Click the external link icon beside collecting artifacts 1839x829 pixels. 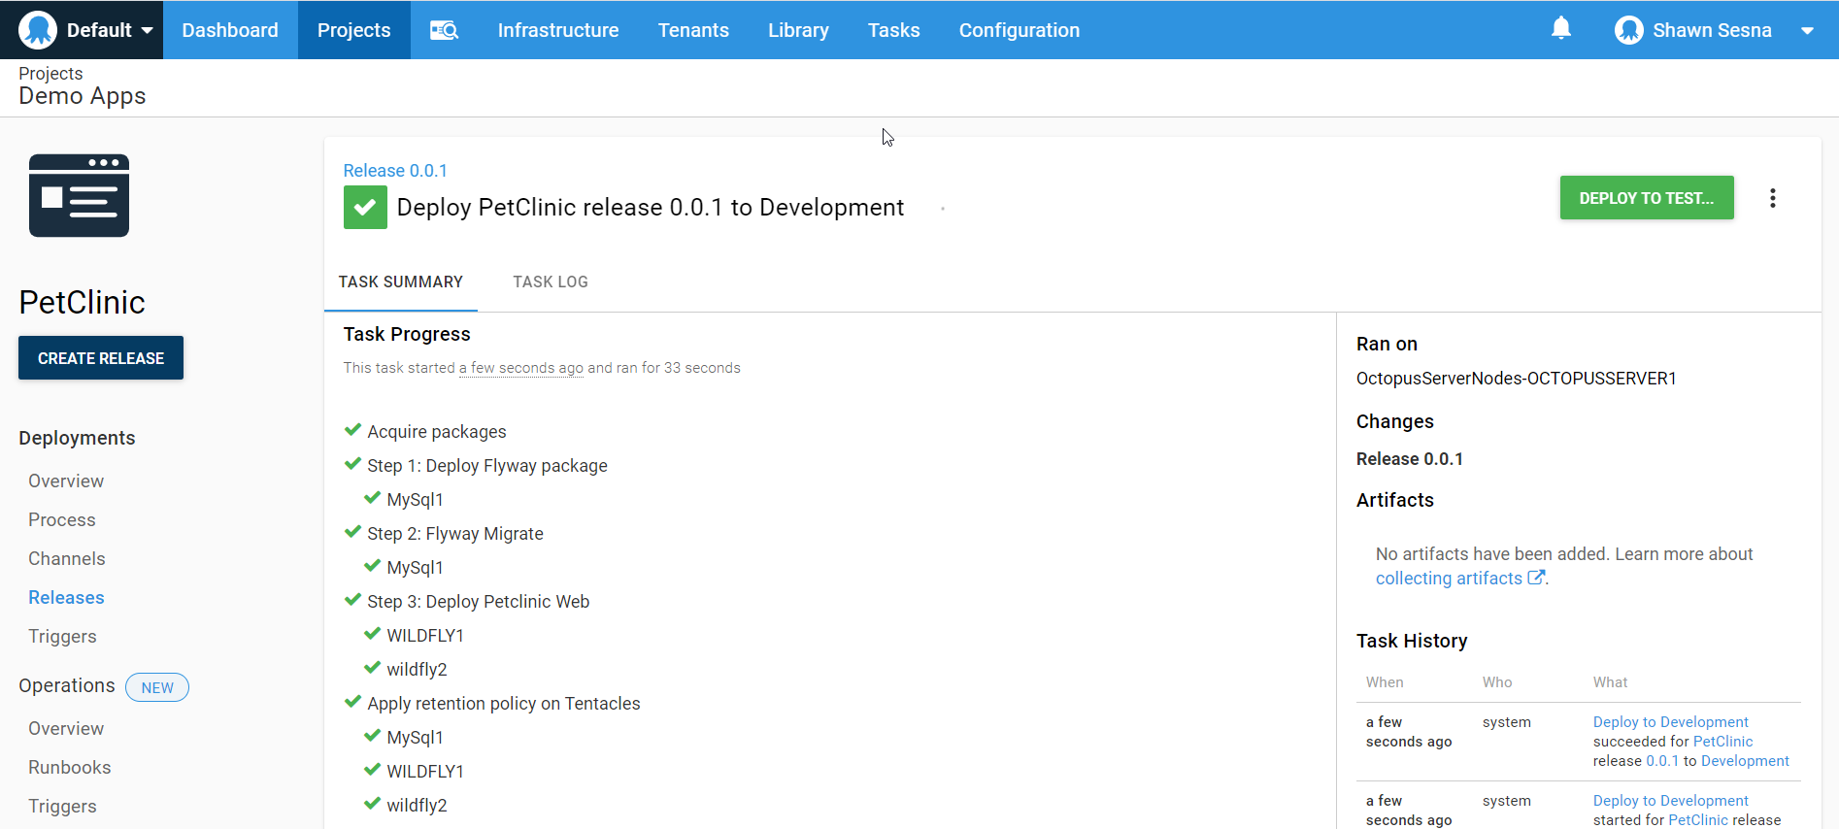pos(1535,578)
